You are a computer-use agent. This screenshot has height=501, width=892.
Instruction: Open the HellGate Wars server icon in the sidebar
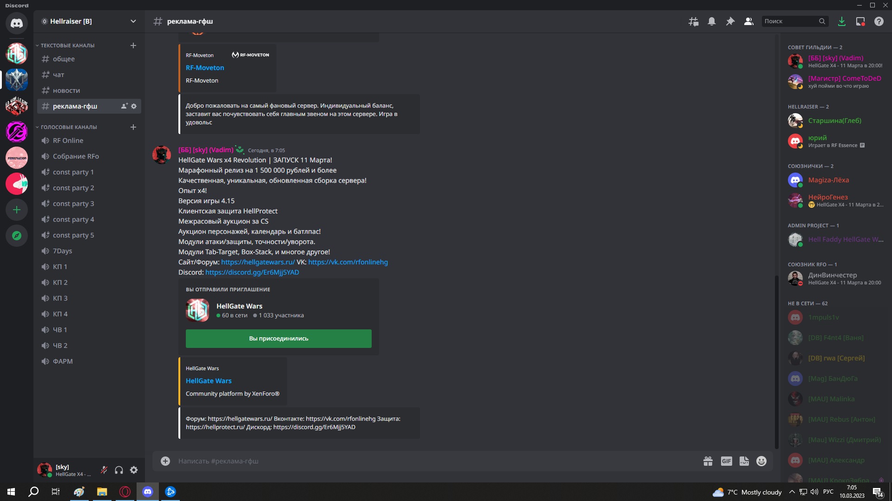[x=17, y=54]
